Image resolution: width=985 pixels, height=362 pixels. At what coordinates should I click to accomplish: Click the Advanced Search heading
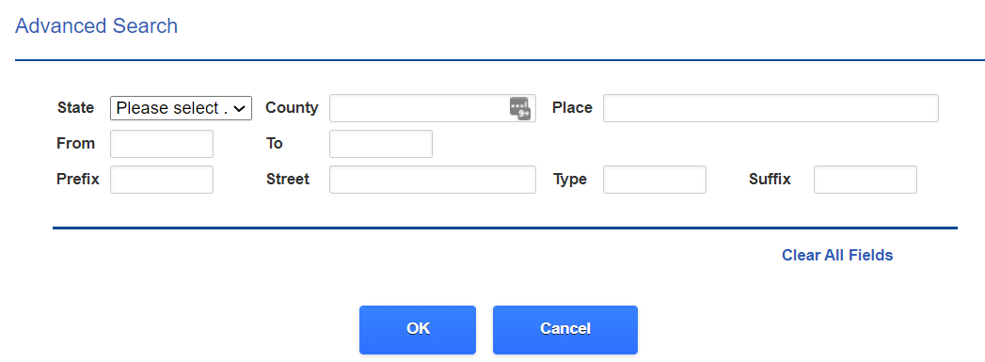tap(96, 26)
